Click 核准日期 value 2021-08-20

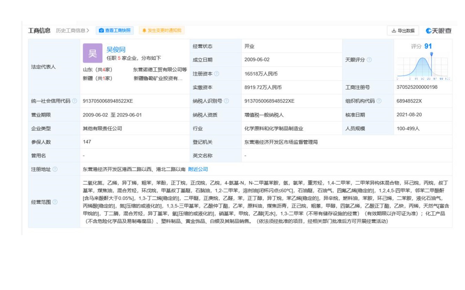[x=409, y=115]
